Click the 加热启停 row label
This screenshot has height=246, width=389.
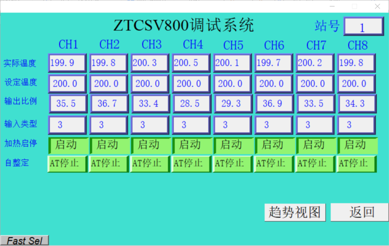21,143
